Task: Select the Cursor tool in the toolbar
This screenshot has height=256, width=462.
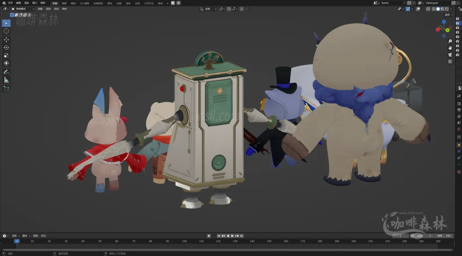Action: coord(6,31)
